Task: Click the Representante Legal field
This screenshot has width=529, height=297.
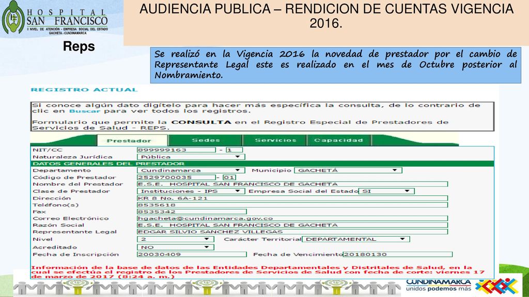Action: point(292,232)
